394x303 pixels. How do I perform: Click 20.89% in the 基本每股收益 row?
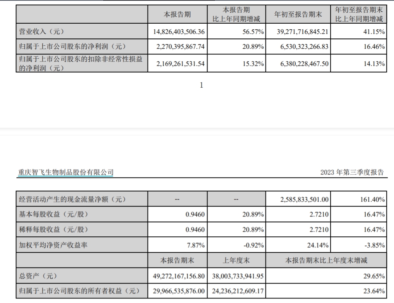click(253, 214)
